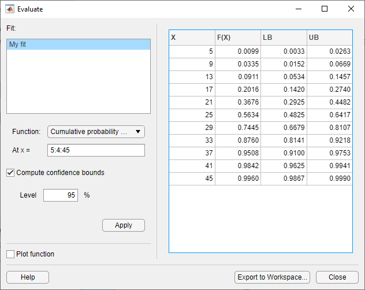Open Help for the Evaluate dialog
Screen dimensions: 365x290
(28, 277)
